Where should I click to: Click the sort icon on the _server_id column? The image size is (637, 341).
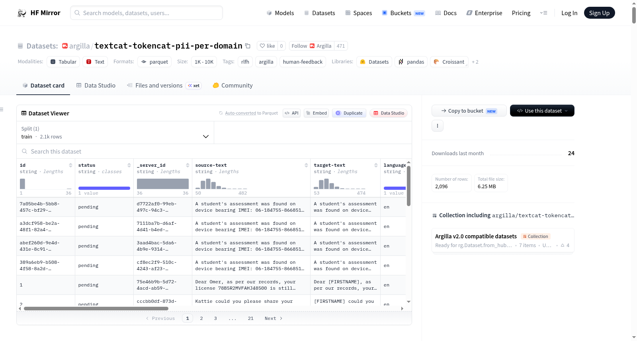188,165
